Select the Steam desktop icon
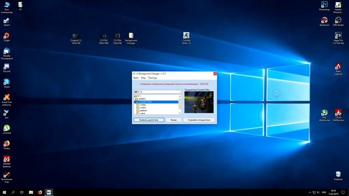 [x=7, y=22]
